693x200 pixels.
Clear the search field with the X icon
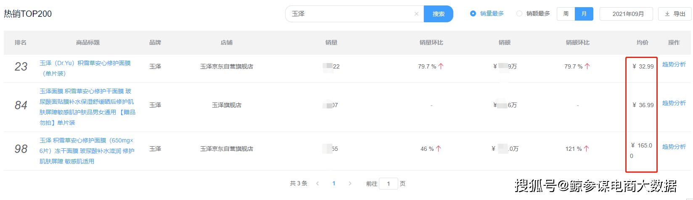click(x=416, y=14)
